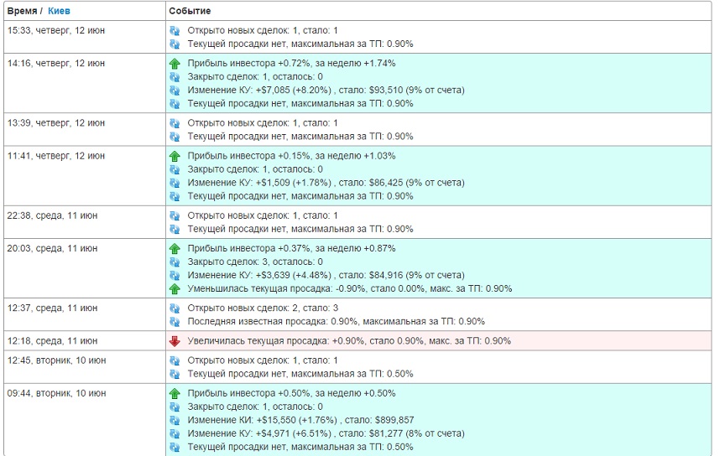Select the 13:39, четверг, 12 июн timestamp
Viewport: 720px width, 456px height.
[x=56, y=123]
